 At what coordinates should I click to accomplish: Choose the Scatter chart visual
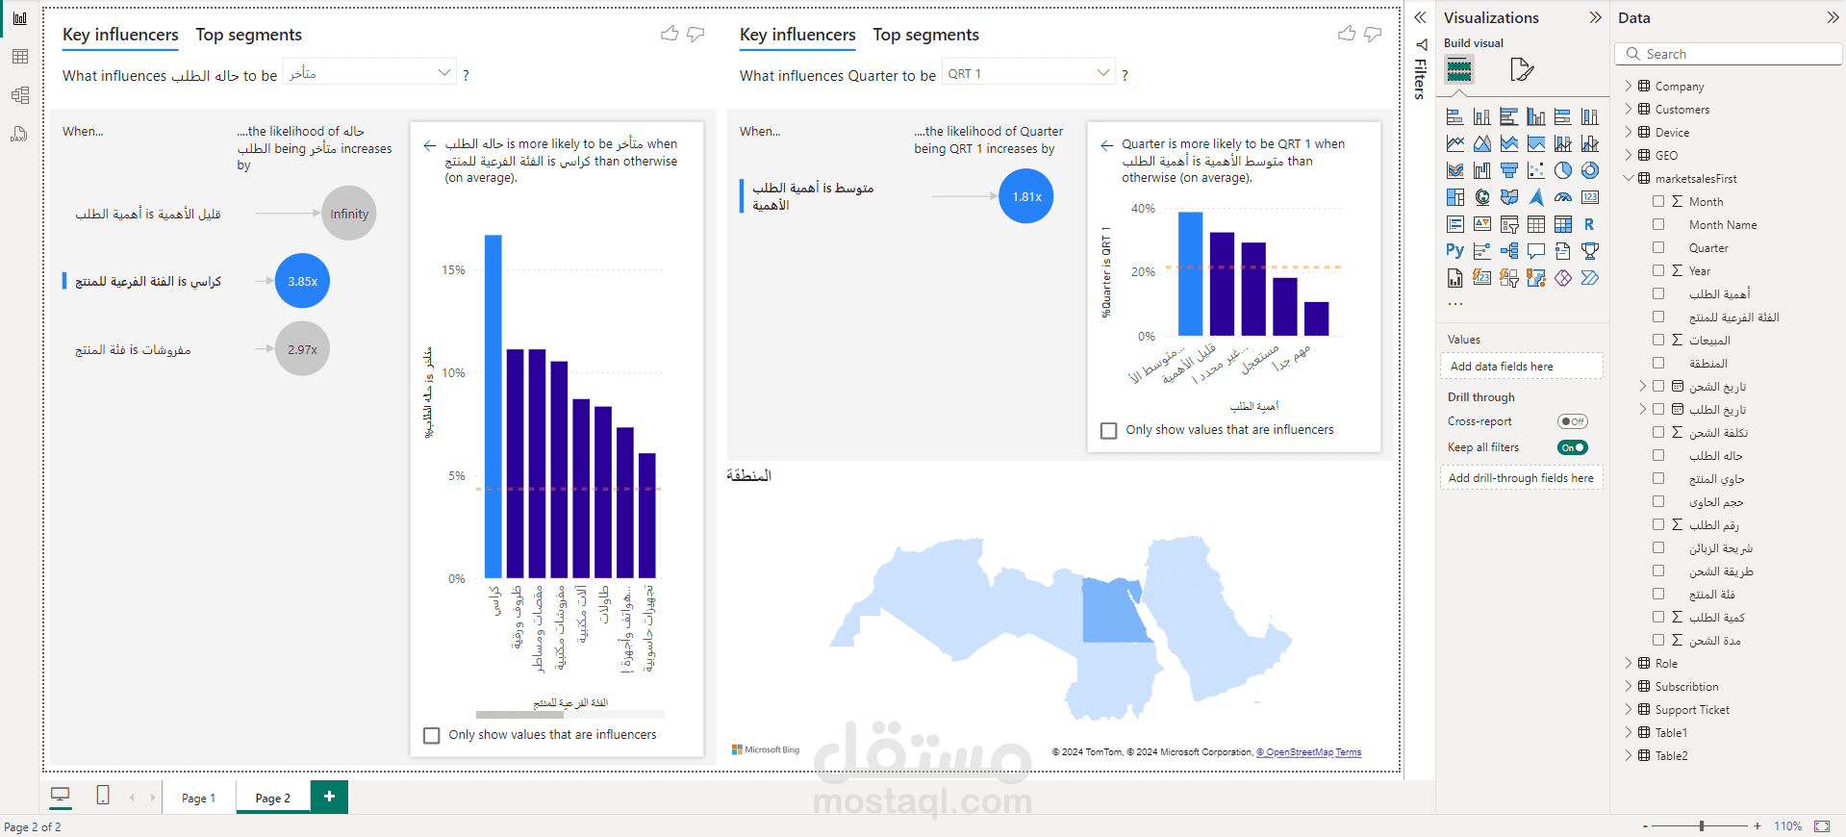coord(1536,170)
